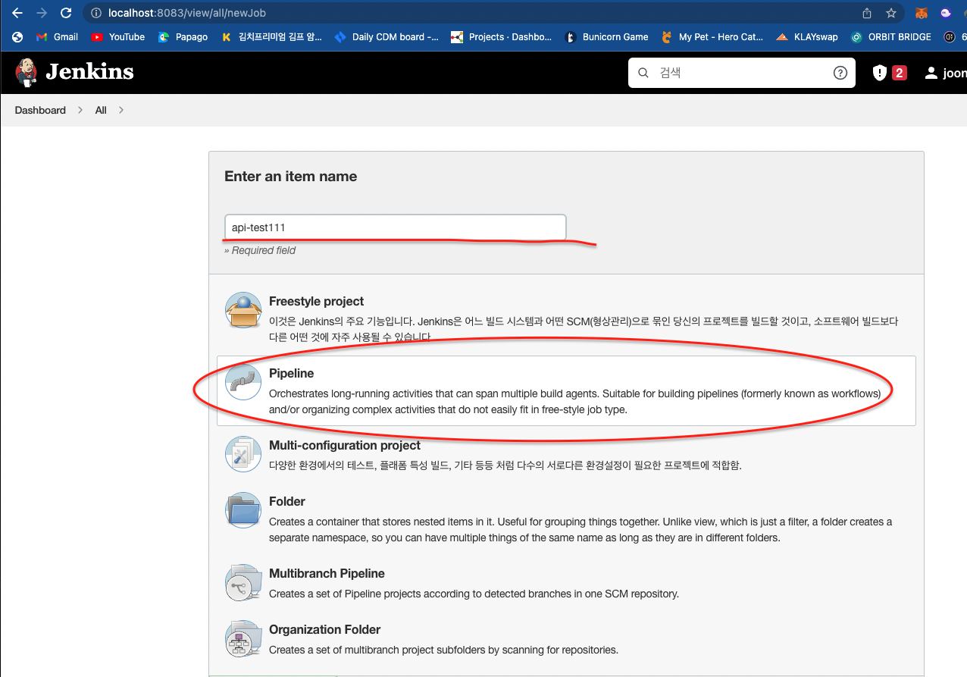Click the Jenkins logo

click(74, 72)
